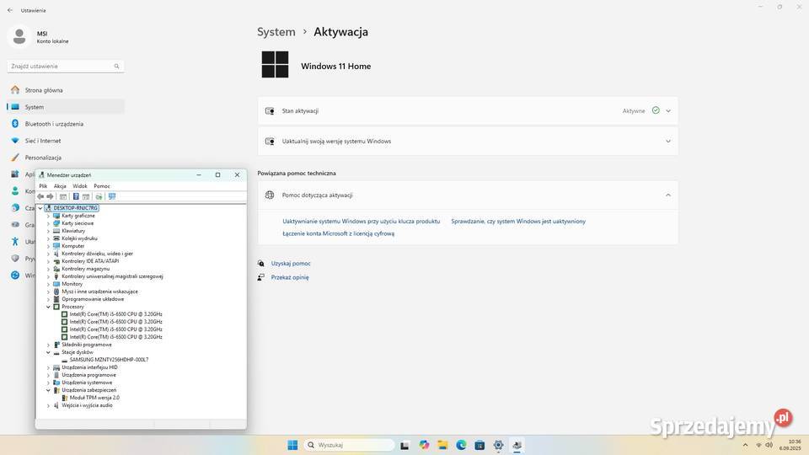Viewport: 809px width, 455px height.
Task: Click scan for hardware changes monitor icon
Action: point(112,196)
